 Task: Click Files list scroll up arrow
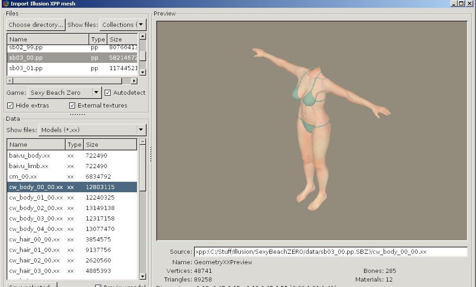(143, 36)
